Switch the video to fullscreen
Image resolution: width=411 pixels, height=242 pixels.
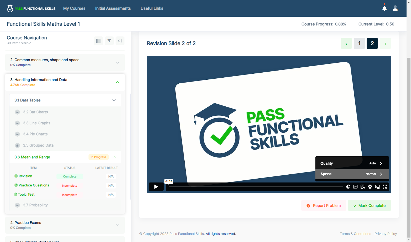[x=385, y=187]
